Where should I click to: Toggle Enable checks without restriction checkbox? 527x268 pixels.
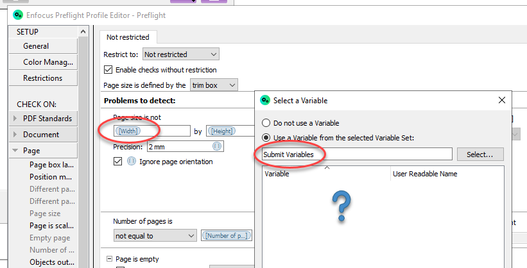click(108, 70)
